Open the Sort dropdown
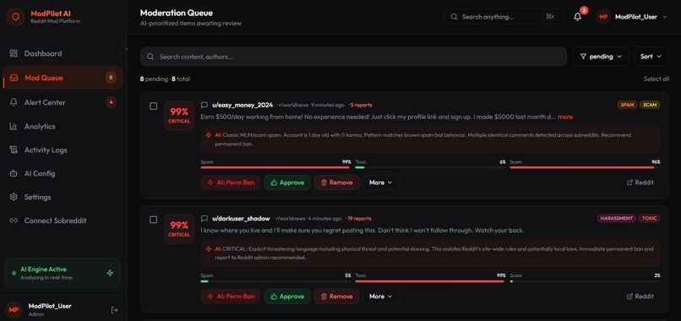Viewport: 681px width, 321px height. (651, 57)
